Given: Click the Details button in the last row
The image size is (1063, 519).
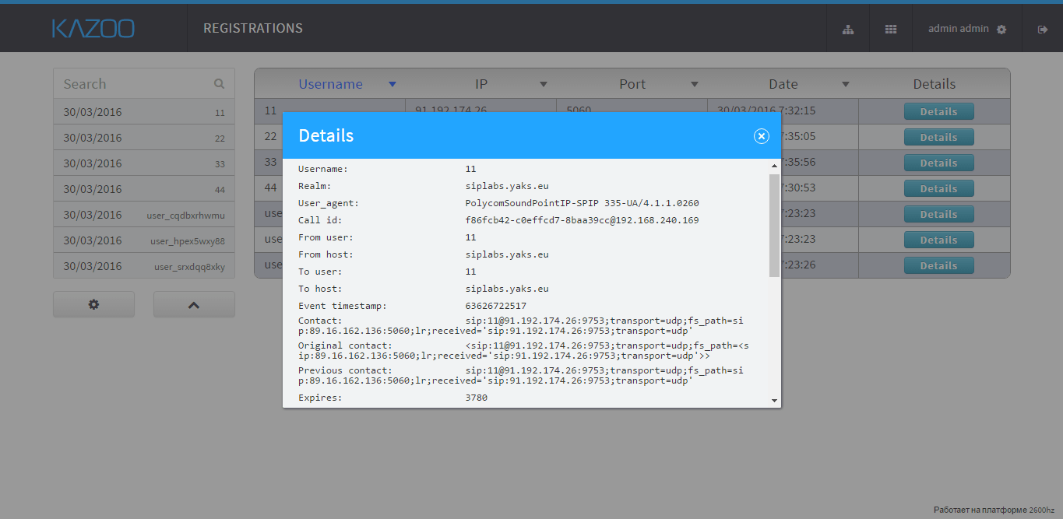Looking at the screenshot, I should [x=938, y=265].
